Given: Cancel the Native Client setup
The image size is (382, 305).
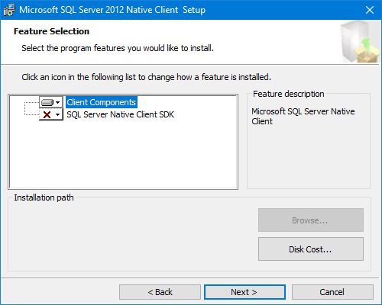Looking at the screenshot, I should [332, 292].
